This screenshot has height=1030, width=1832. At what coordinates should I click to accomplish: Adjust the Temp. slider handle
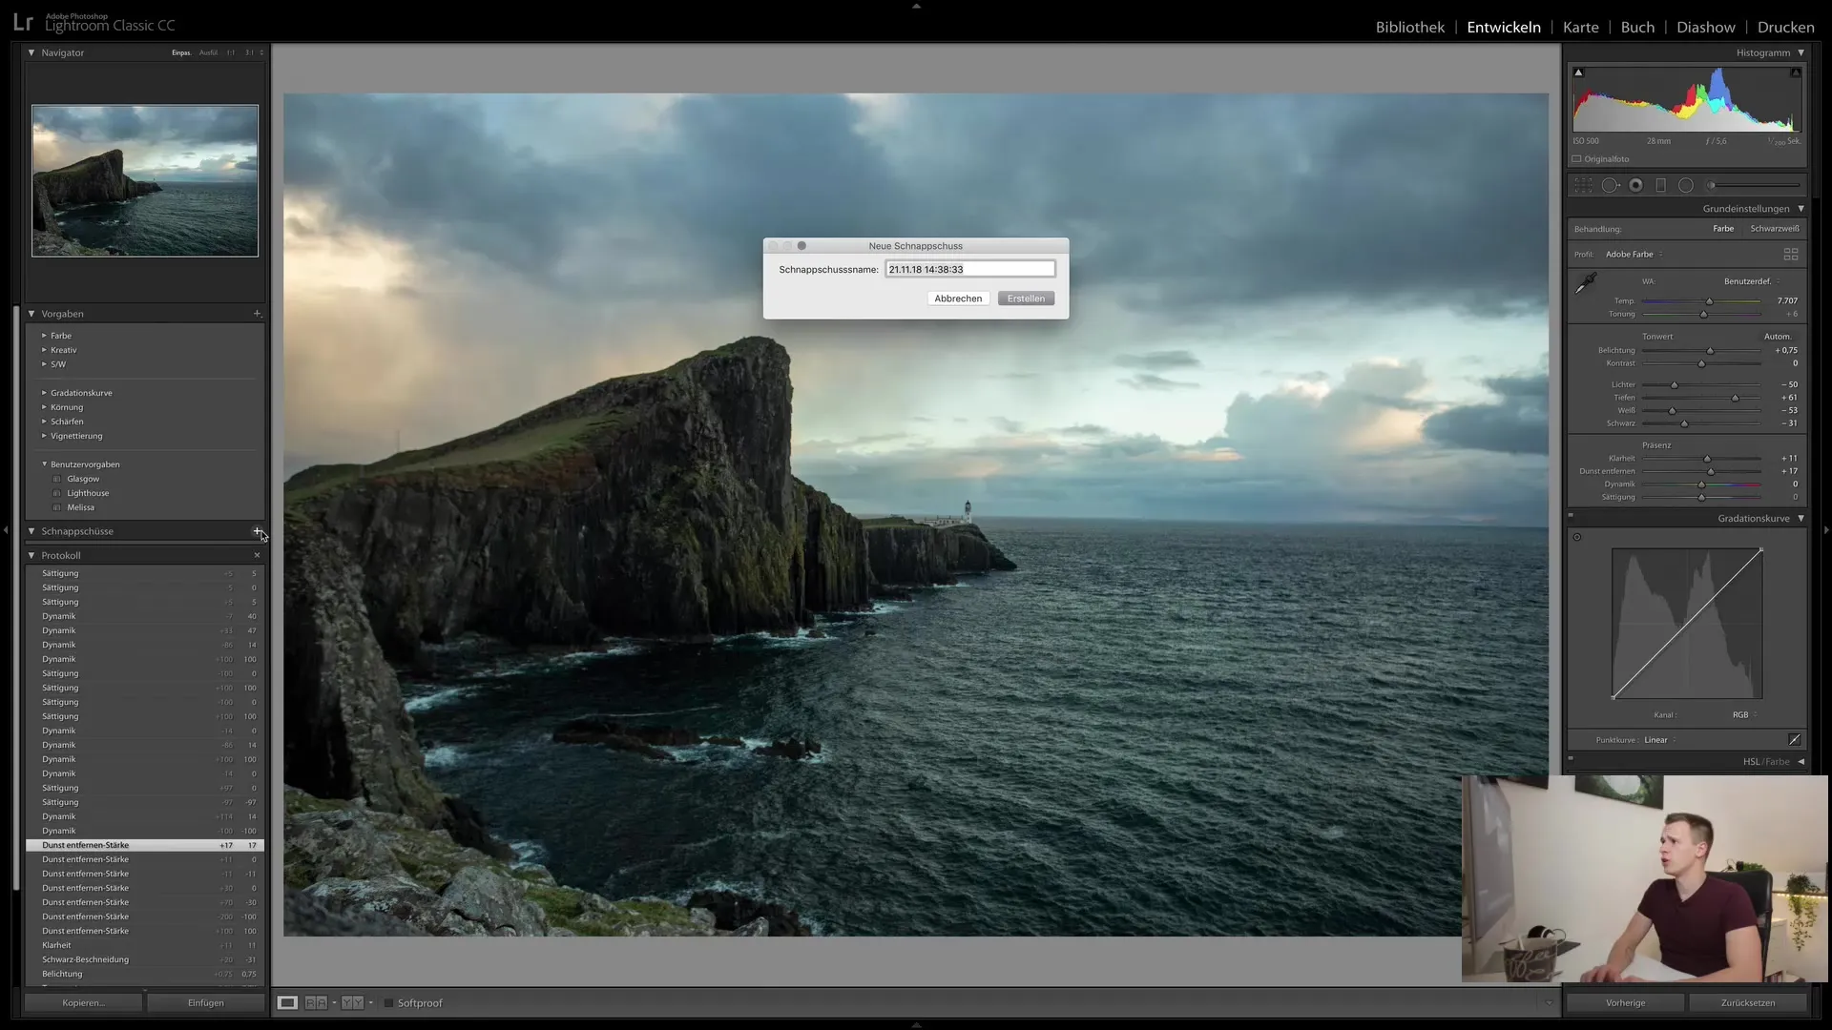1709,301
